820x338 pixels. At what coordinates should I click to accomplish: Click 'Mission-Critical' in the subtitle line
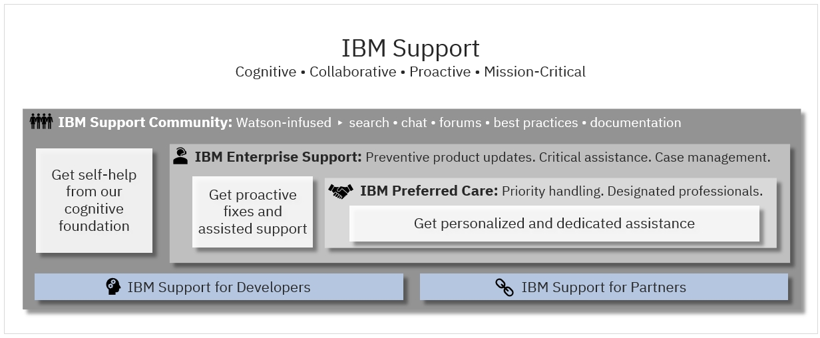click(534, 72)
